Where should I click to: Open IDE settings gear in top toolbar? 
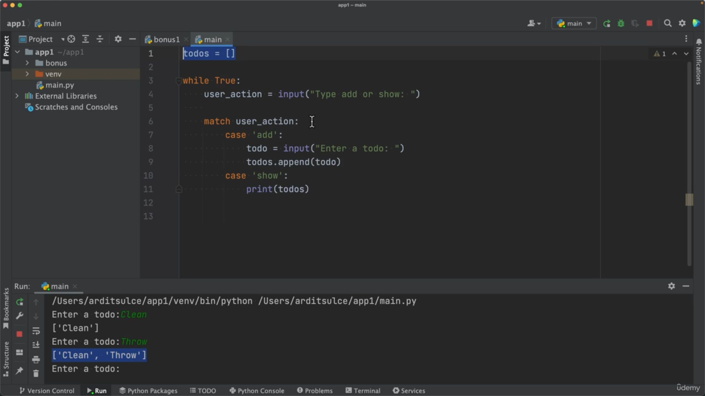pyautogui.click(x=682, y=23)
